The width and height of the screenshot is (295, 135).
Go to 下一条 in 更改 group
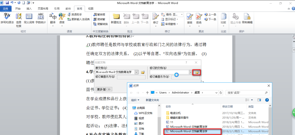coord(210,19)
